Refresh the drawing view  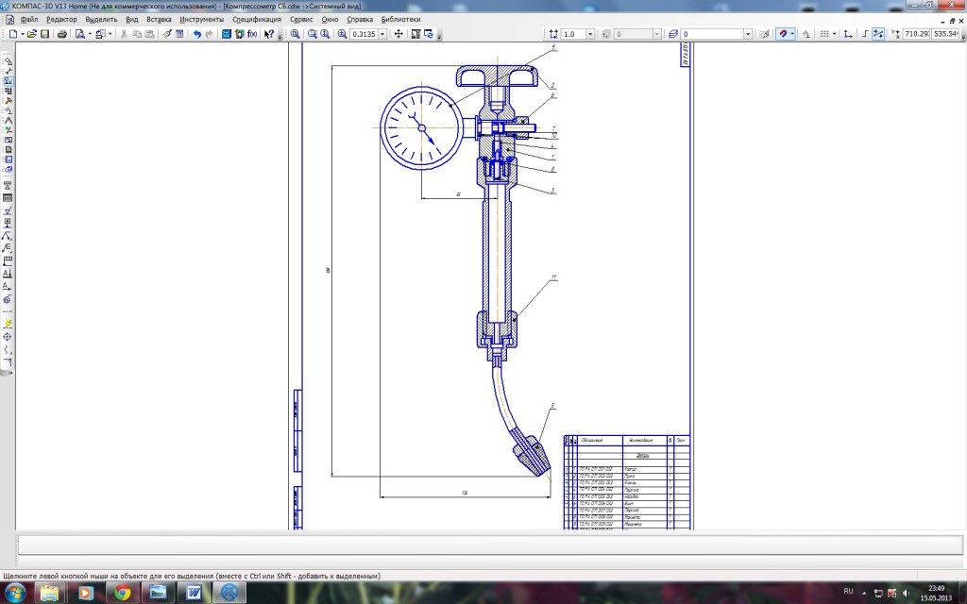[429, 34]
